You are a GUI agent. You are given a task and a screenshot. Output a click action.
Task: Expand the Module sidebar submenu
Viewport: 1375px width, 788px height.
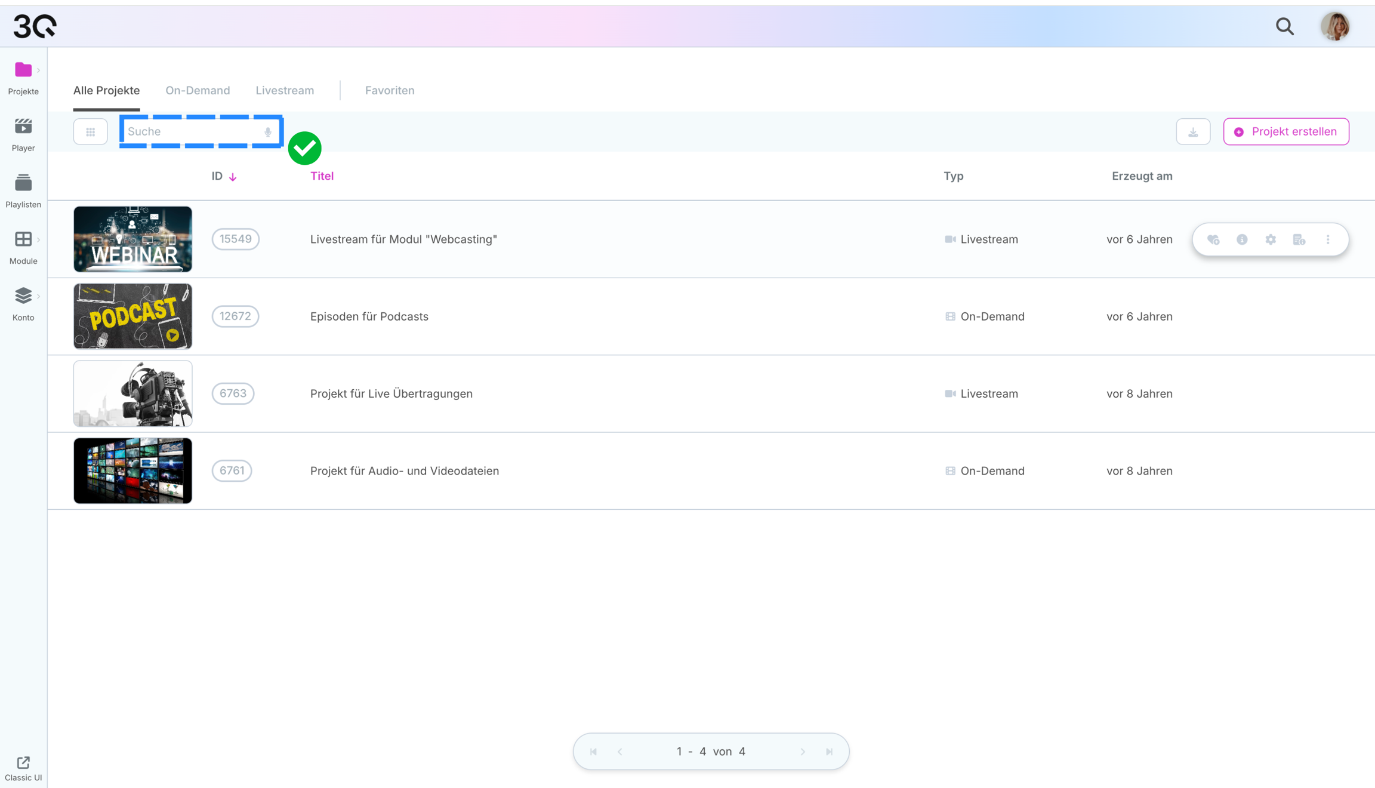point(38,240)
